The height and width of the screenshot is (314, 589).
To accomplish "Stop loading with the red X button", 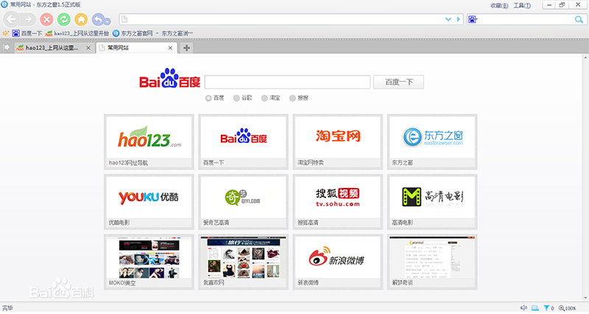I will (46, 19).
